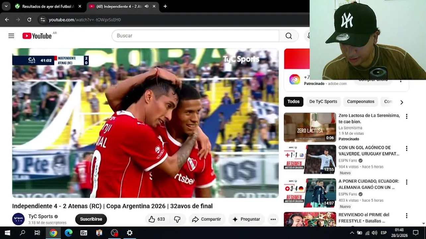Click the Chrome taskbar icon
This screenshot has width=426, height=239.
click(x=53, y=233)
